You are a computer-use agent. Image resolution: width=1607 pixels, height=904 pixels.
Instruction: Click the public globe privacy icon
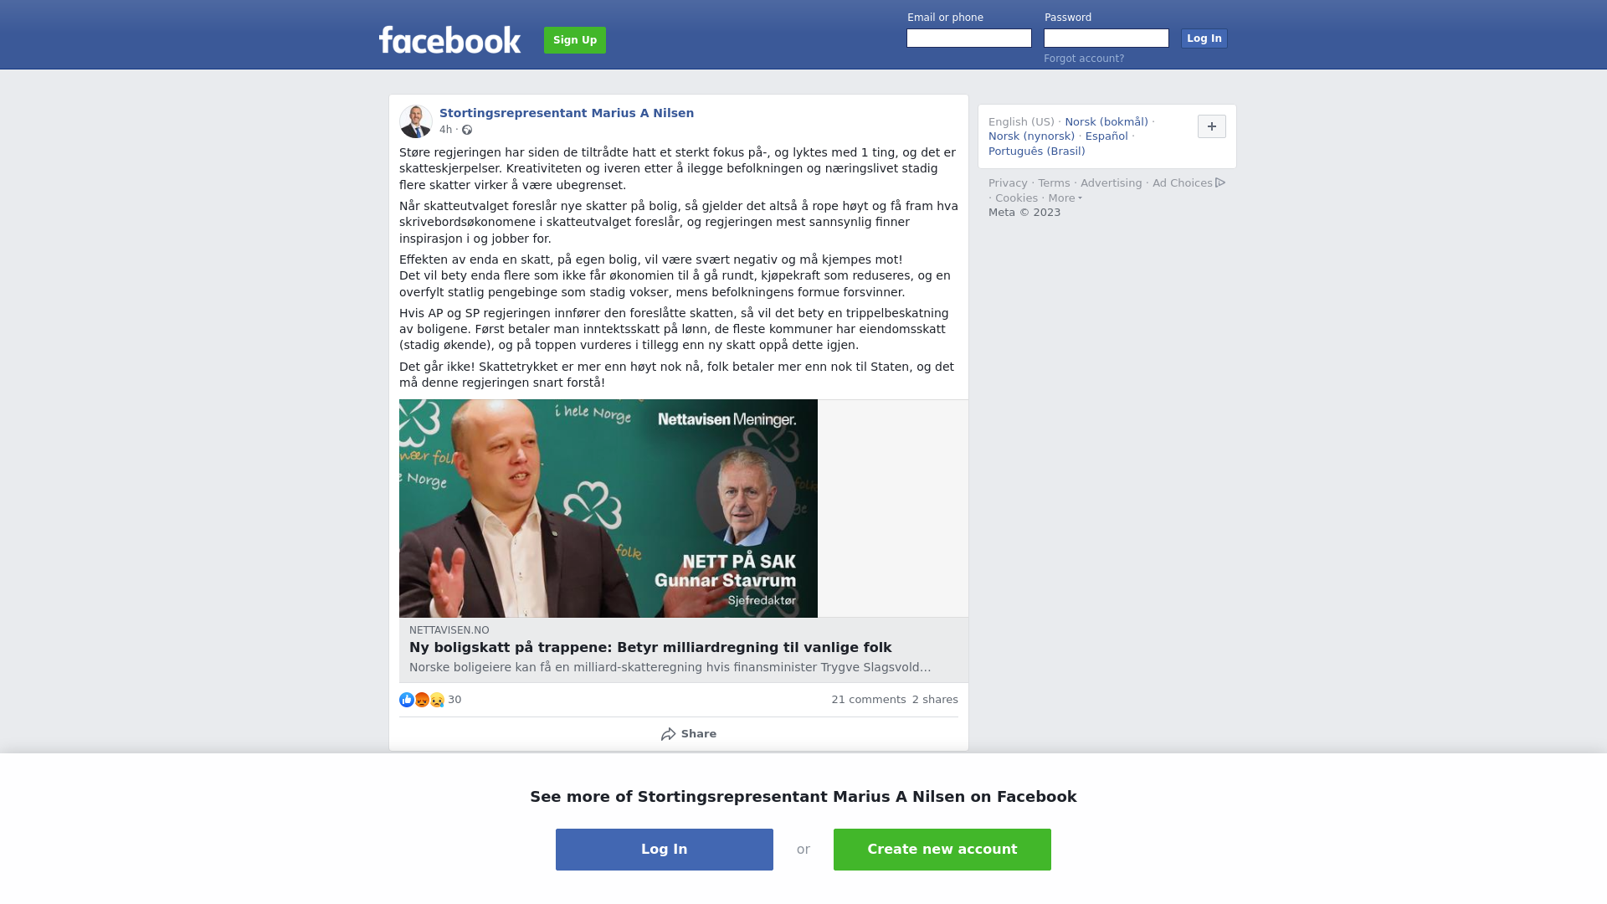[x=467, y=130]
